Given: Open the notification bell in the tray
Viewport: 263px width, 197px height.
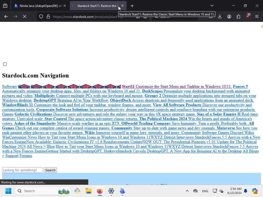Looking at the screenshot, I should [246, 191].
